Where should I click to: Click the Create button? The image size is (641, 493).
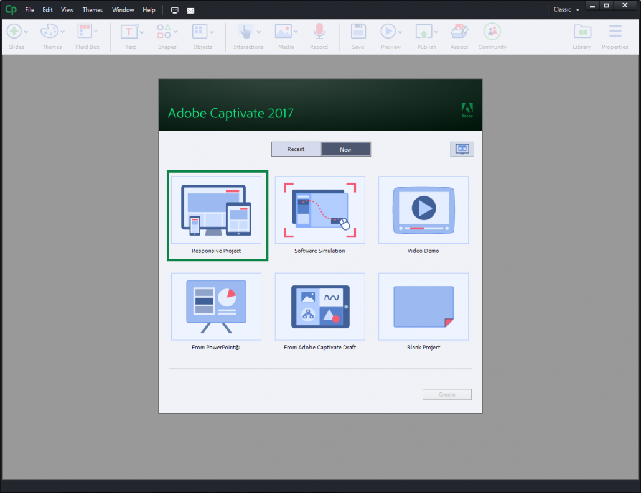(x=447, y=394)
